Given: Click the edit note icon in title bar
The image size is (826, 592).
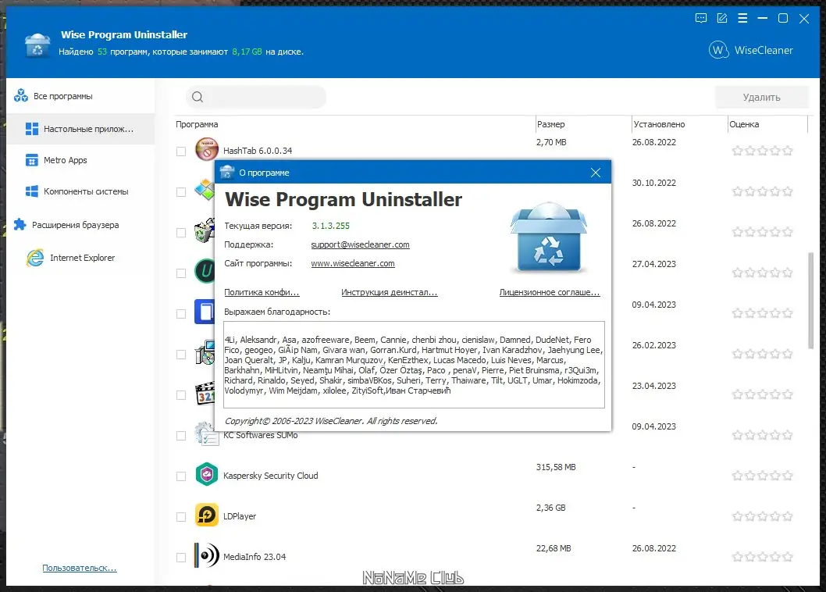Looking at the screenshot, I should [722, 19].
